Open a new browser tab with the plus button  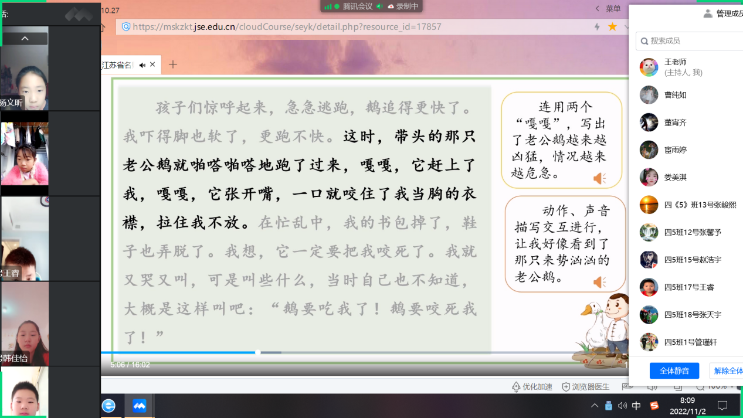pyautogui.click(x=172, y=64)
